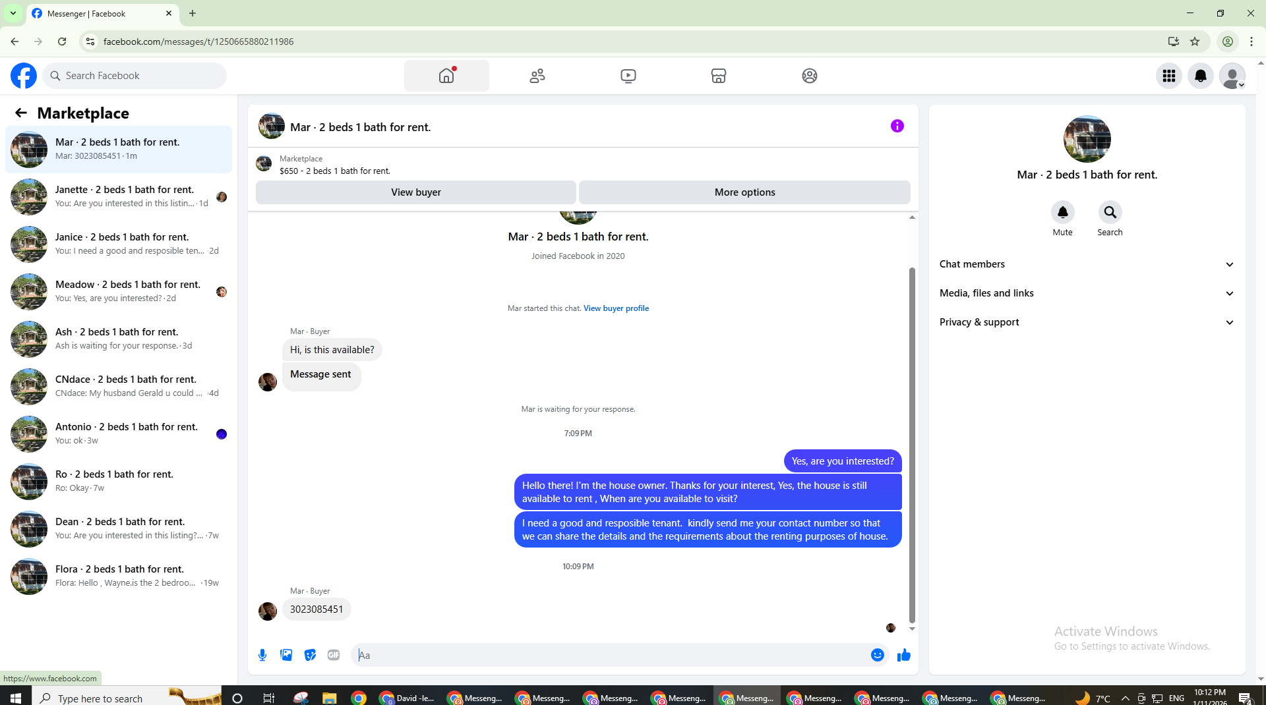Open the Friends icon in top navigation
1266x705 pixels.
(x=537, y=76)
